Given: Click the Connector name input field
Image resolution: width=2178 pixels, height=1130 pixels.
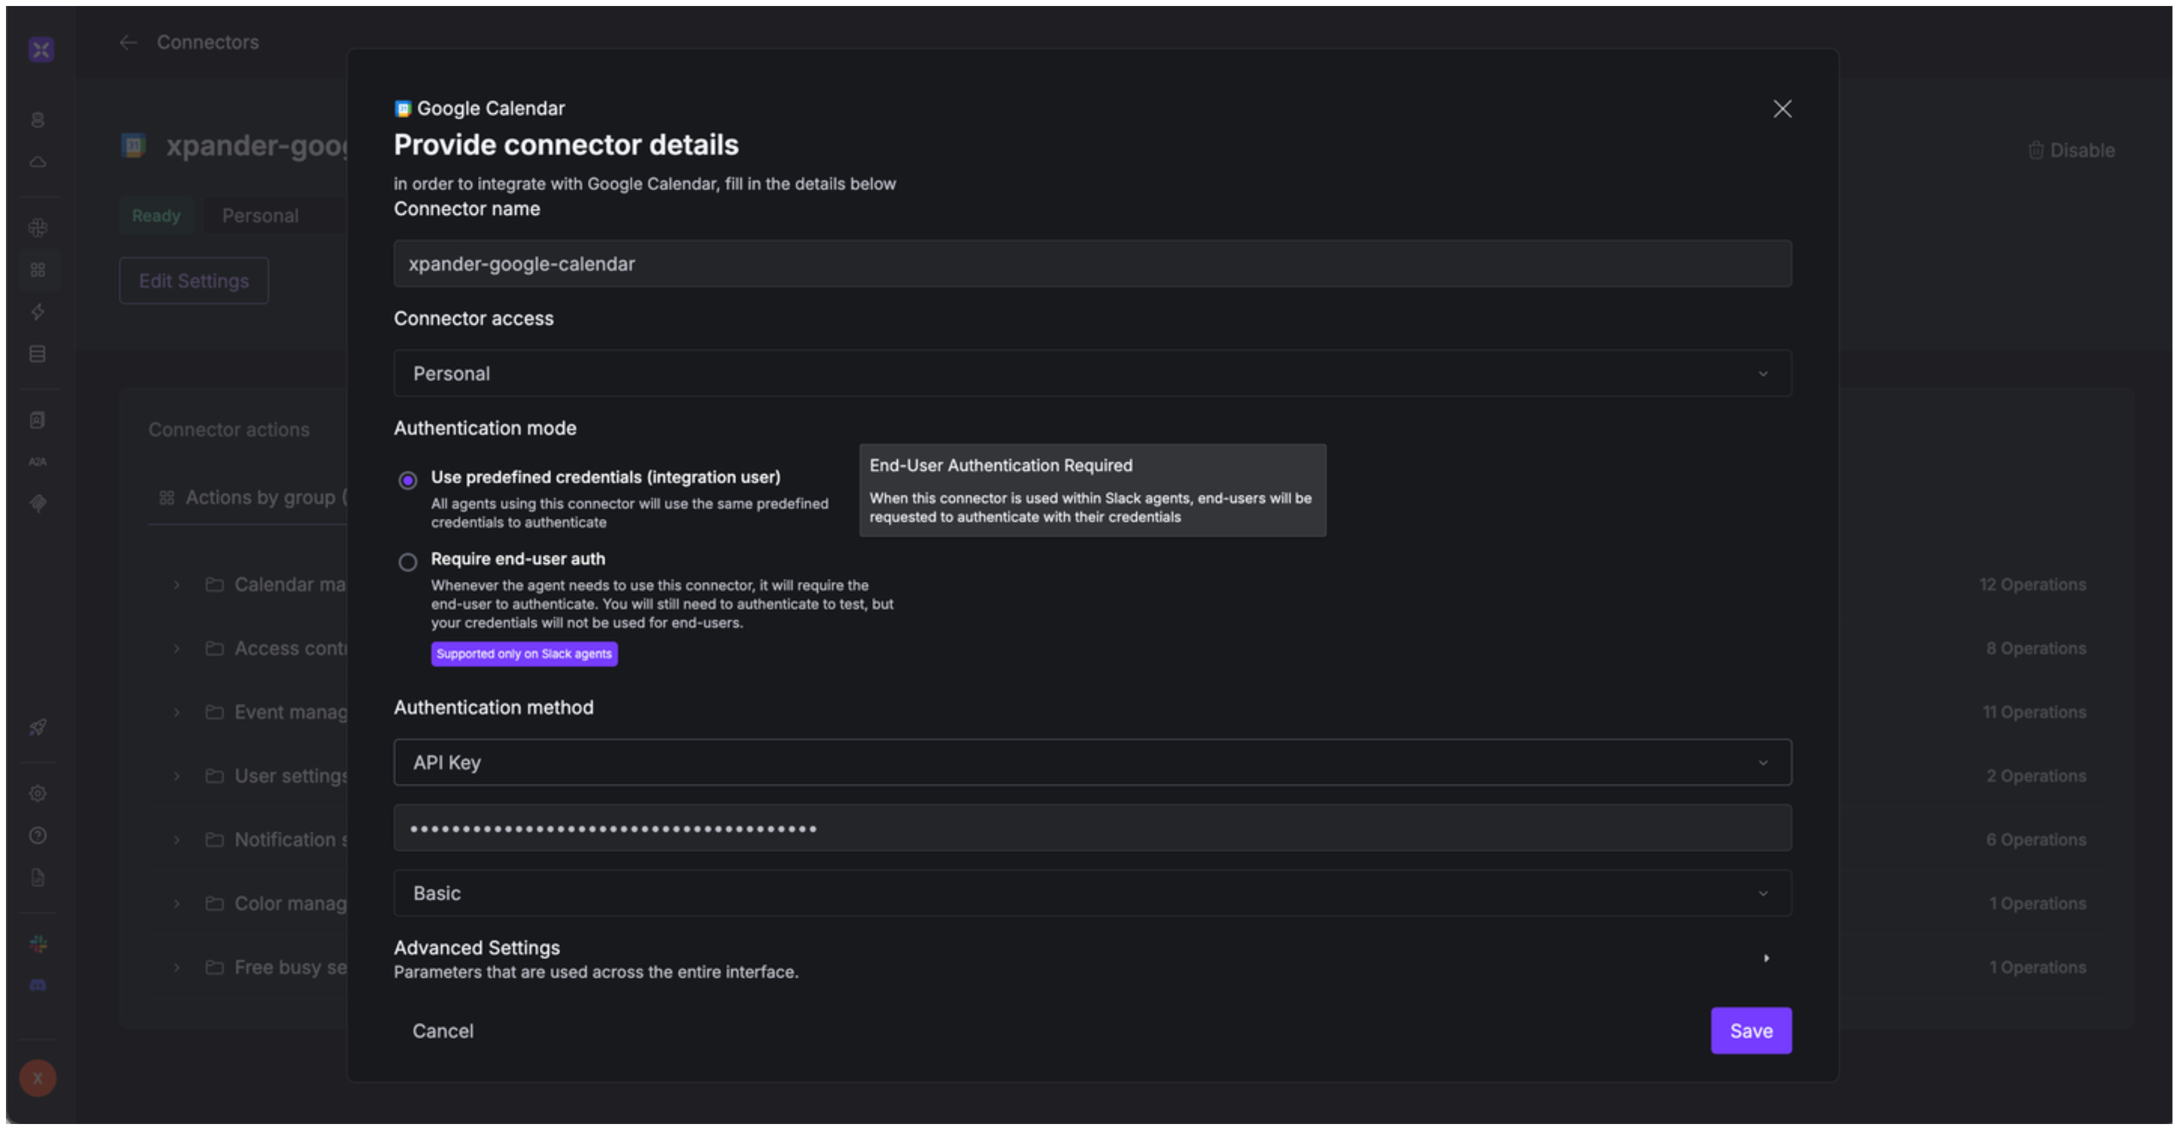Looking at the screenshot, I should [1091, 264].
